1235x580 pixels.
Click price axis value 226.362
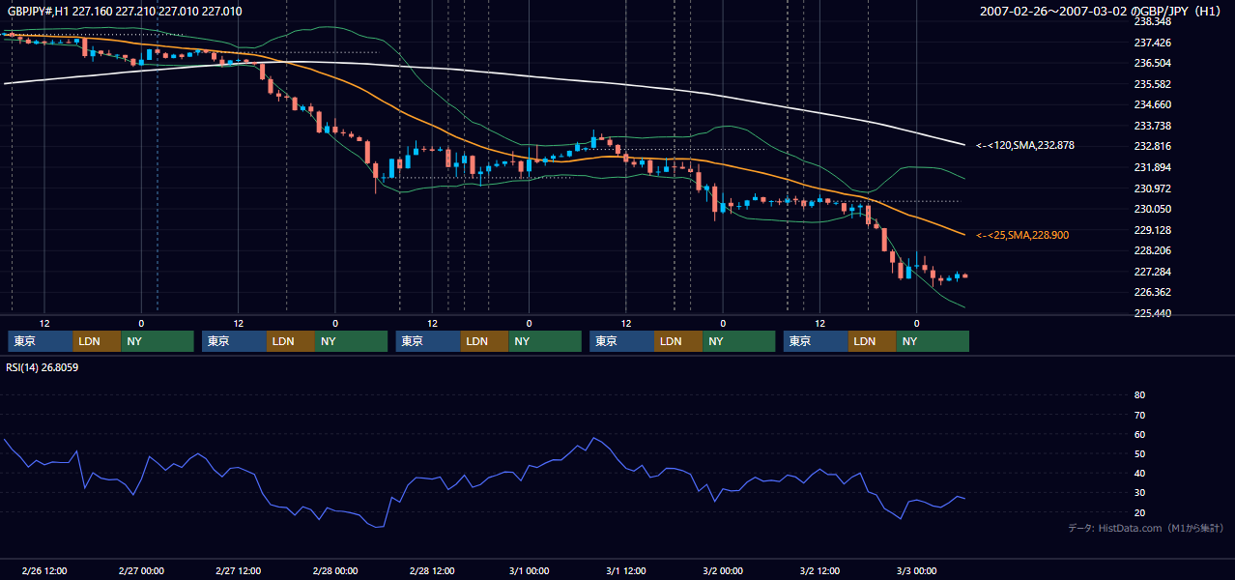[1152, 292]
